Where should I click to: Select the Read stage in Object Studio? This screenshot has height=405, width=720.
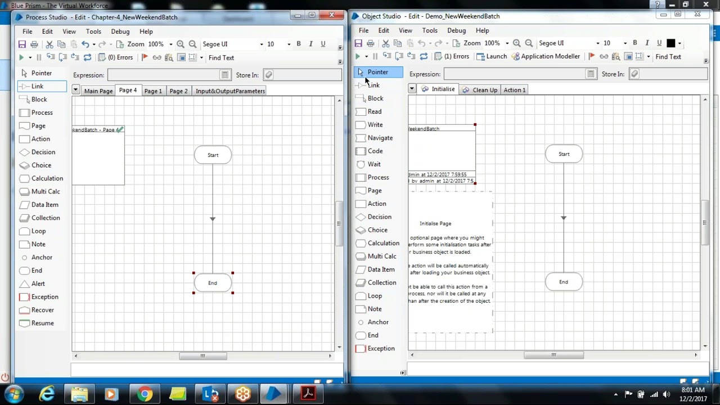click(369, 111)
